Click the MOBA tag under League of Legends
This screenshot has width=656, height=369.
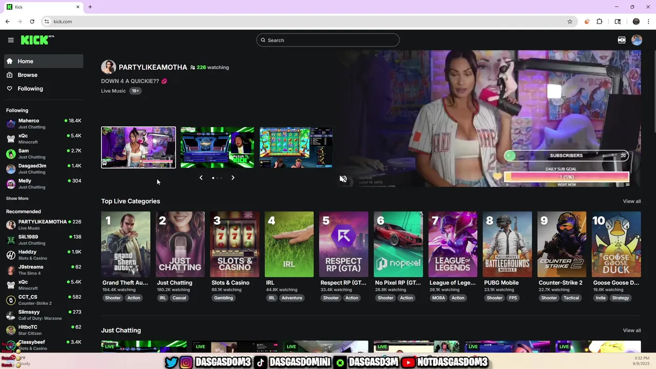pos(439,298)
